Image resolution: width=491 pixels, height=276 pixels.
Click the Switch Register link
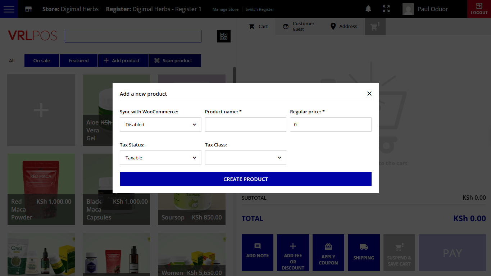click(x=259, y=9)
